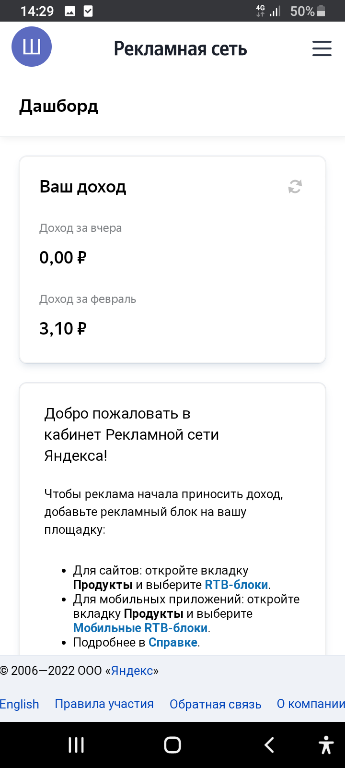Switch language to English
Image resolution: width=345 pixels, height=768 pixels.
pos(20,704)
